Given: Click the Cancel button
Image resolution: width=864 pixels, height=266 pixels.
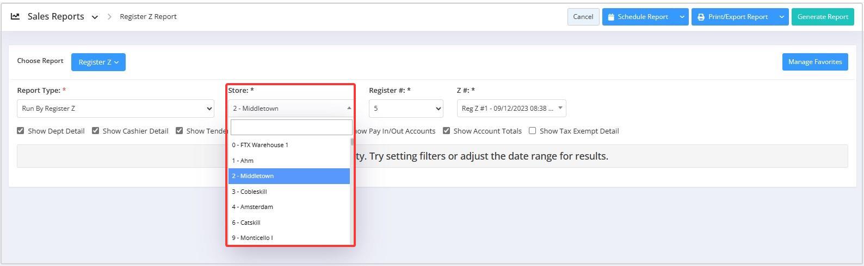Looking at the screenshot, I should pos(583,17).
